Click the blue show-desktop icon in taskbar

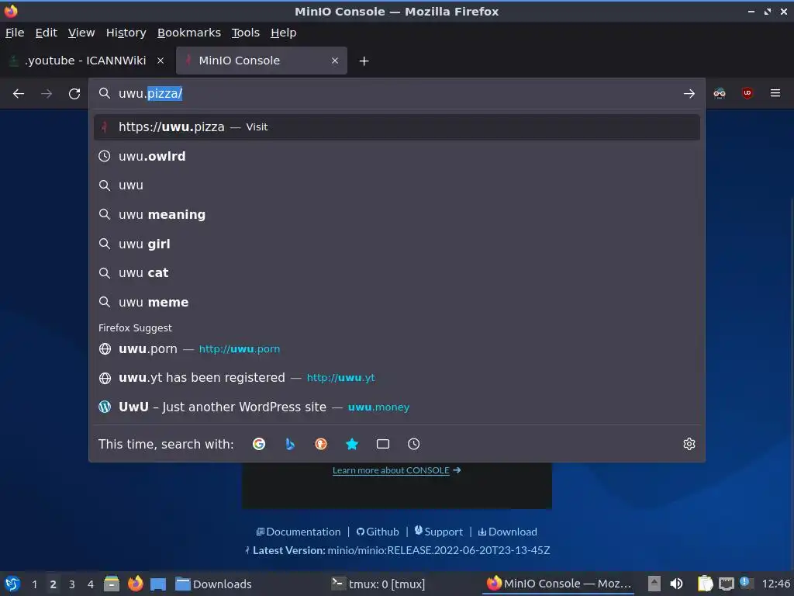[x=158, y=584]
